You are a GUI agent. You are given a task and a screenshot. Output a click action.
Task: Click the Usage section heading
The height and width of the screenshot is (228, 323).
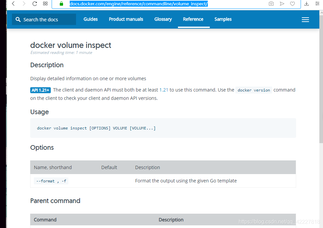(40, 112)
